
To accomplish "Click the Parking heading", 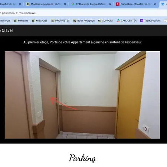I will [82, 158].
